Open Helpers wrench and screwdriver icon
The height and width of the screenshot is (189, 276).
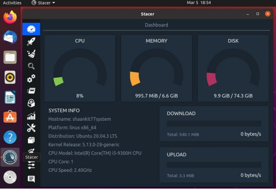(x=31, y=128)
